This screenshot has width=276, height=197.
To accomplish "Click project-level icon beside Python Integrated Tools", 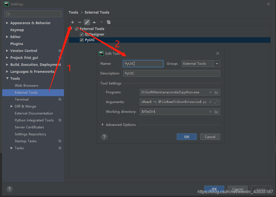I will click(x=60, y=120).
